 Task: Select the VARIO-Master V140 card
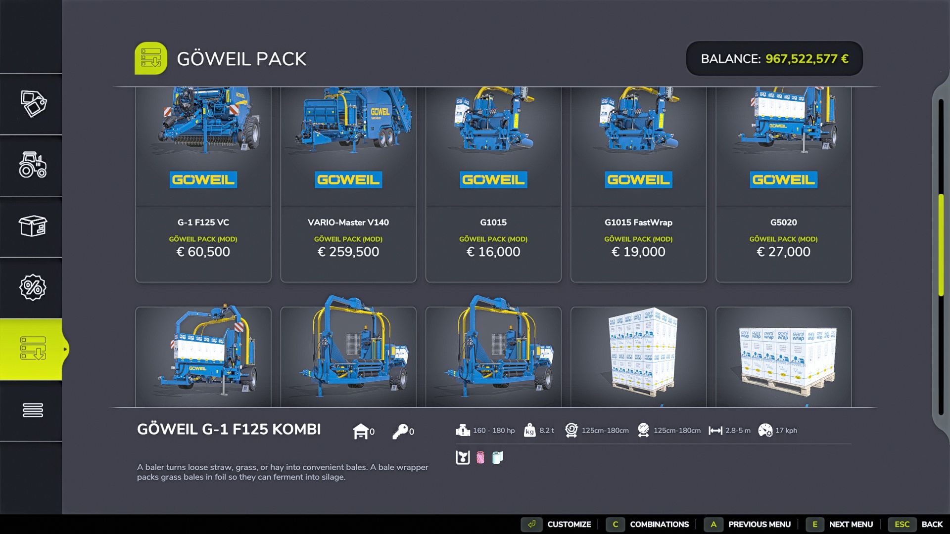click(x=348, y=184)
